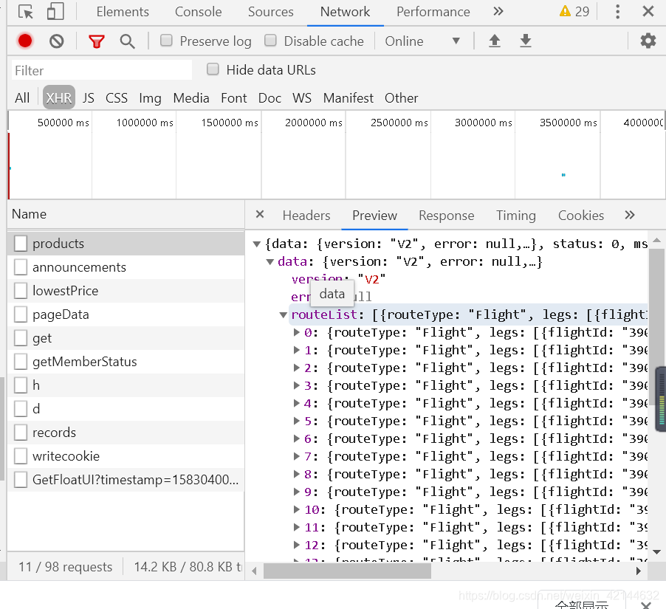Switch to the Performance tab

pyautogui.click(x=433, y=12)
